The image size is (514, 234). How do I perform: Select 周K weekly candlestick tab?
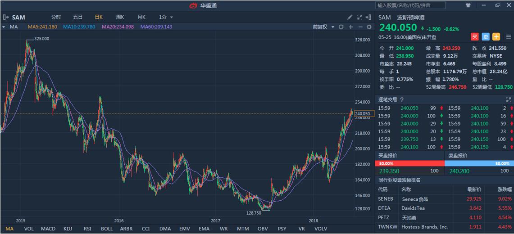coord(120,18)
